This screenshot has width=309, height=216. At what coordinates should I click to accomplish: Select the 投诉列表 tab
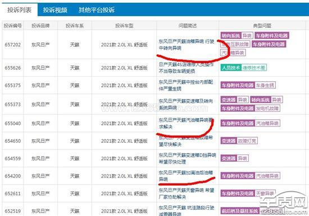[19, 10]
